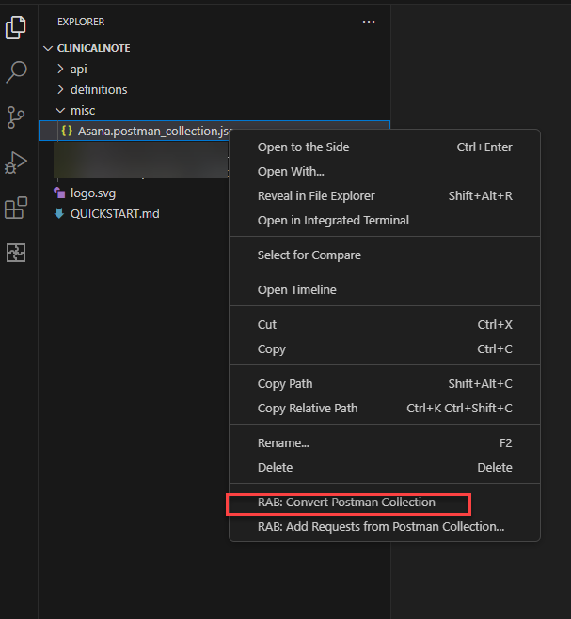
Task: Choose Reveal in File Explorer
Action: (x=316, y=195)
